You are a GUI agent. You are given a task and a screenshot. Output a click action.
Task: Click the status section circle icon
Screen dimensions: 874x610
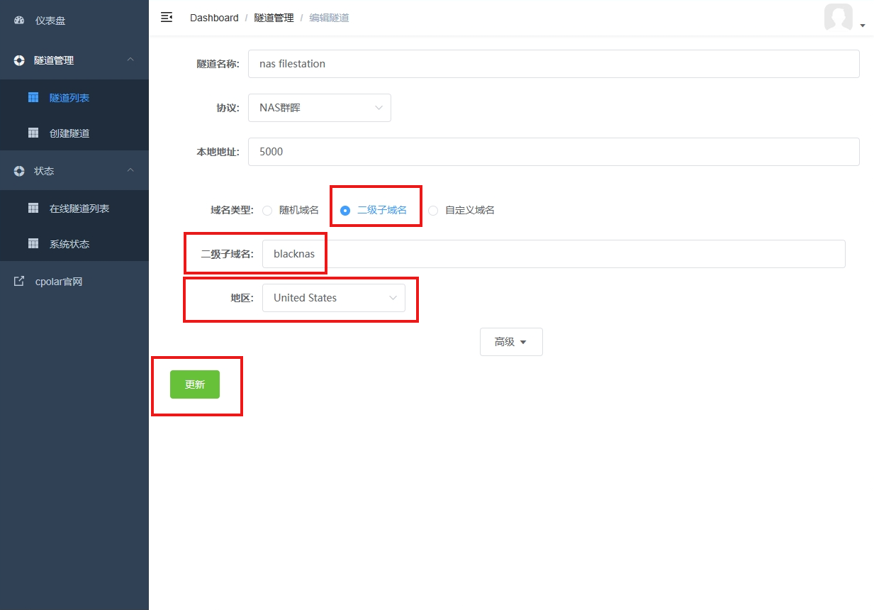point(19,171)
